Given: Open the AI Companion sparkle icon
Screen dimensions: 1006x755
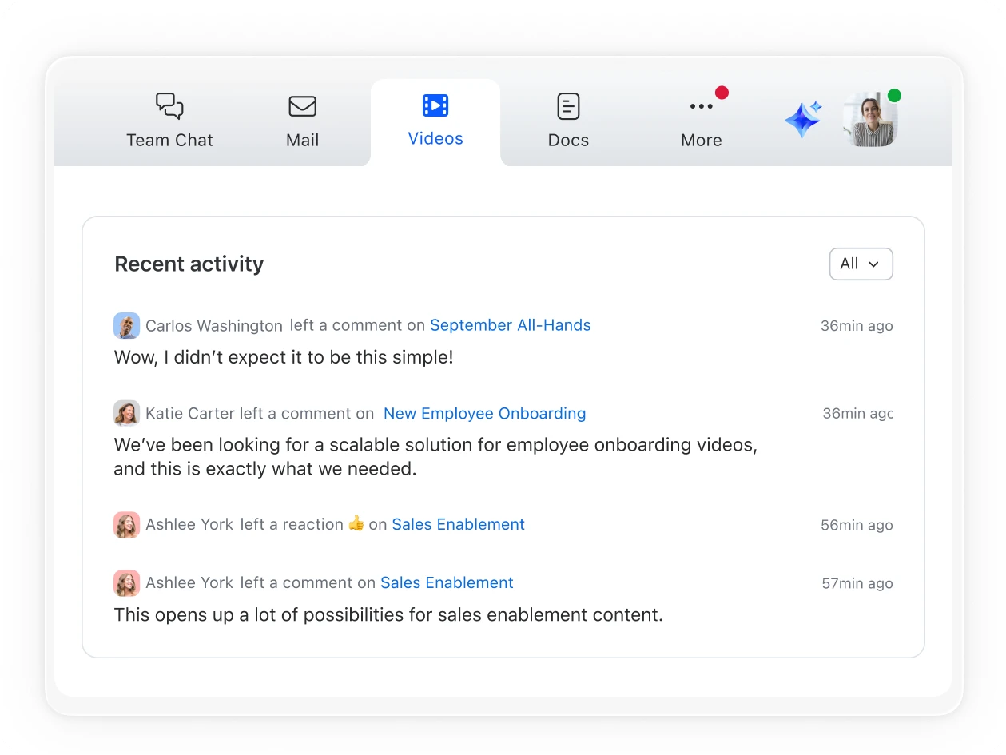Looking at the screenshot, I should click(x=803, y=120).
